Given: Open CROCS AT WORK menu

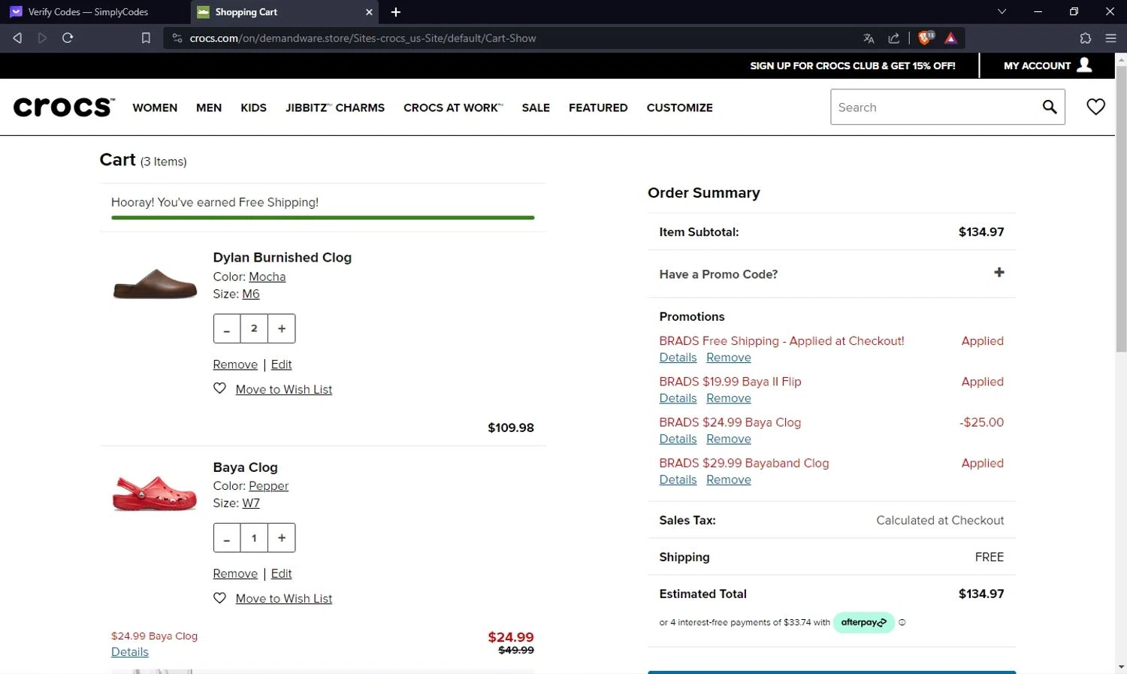Looking at the screenshot, I should [x=453, y=107].
